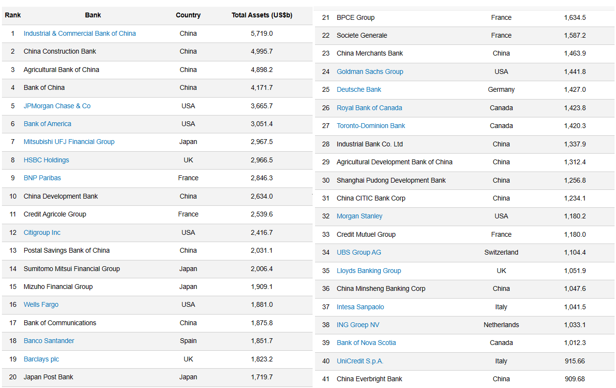Open the Deutsche Bank link

click(x=359, y=89)
